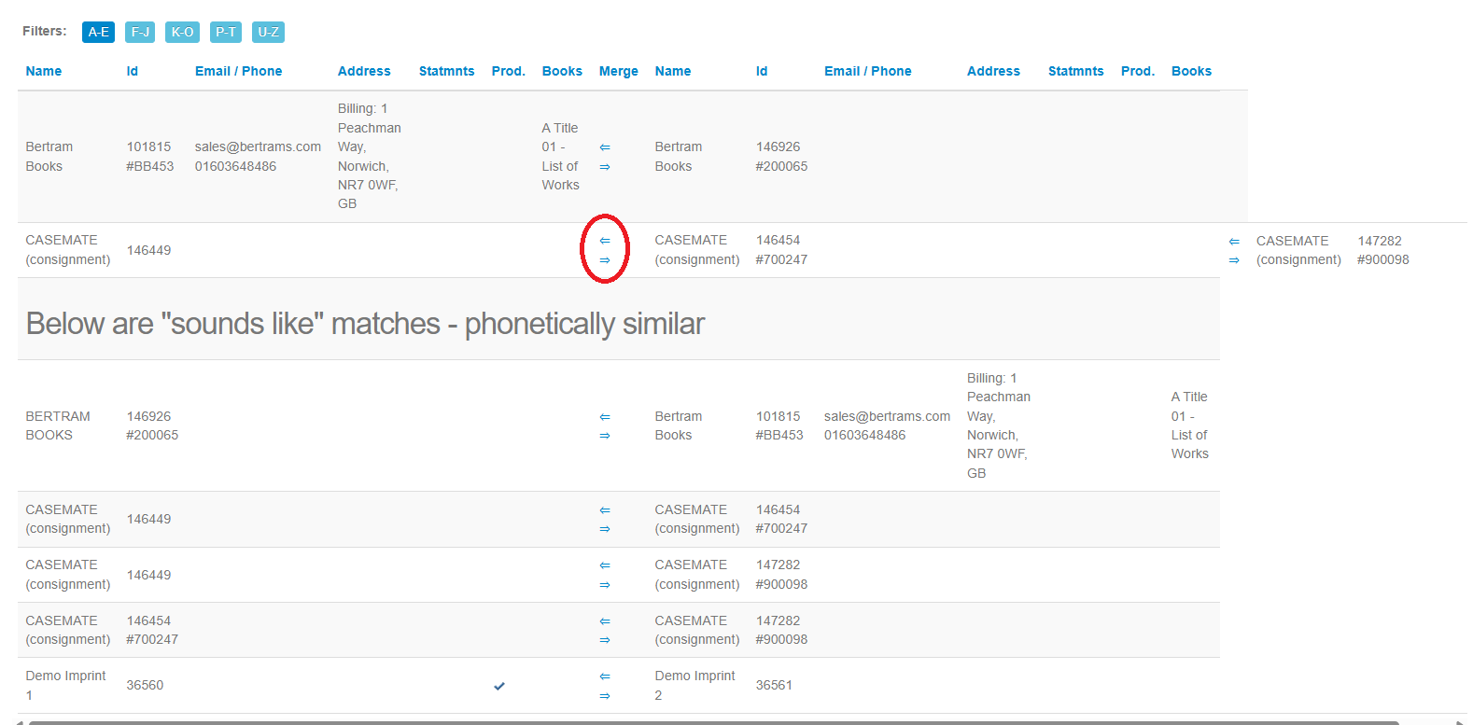Viewport: 1473px width, 725px height.
Task: Click the circled merge-left arrow for CASEMATE 146449
Action: coord(605,241)
